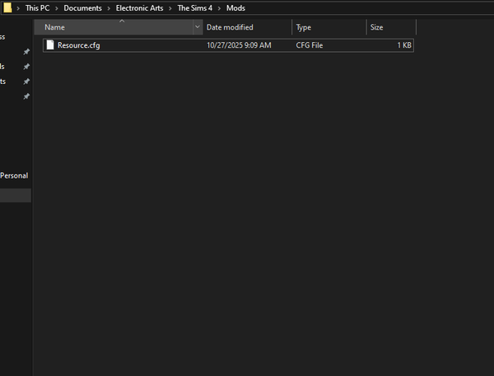Go to Documents in the address path
The height and width of the screenshot is (376, 494).
click(x=82, y=8)
